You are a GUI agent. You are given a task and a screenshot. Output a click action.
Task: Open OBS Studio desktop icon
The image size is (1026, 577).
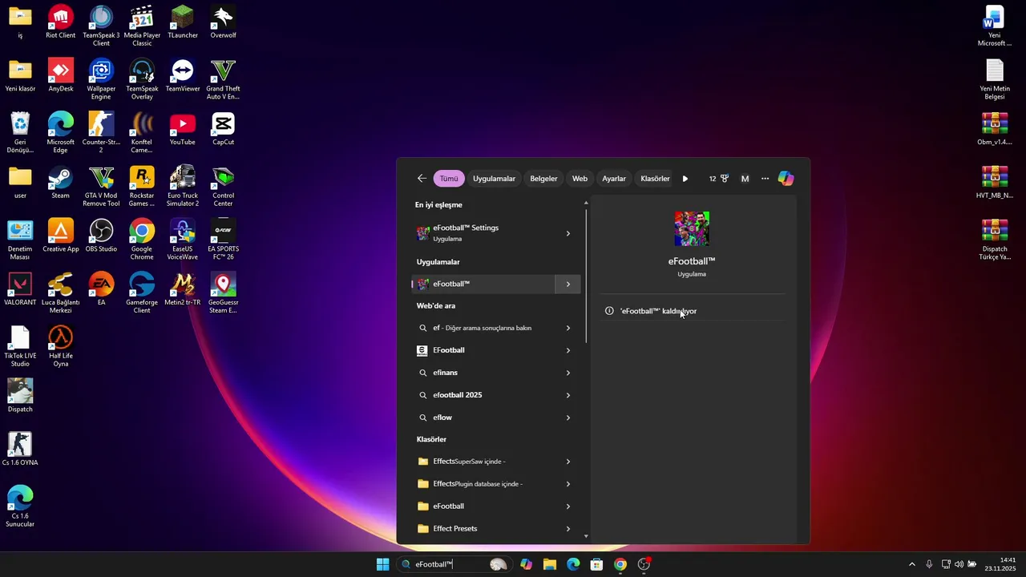point(101,236)
